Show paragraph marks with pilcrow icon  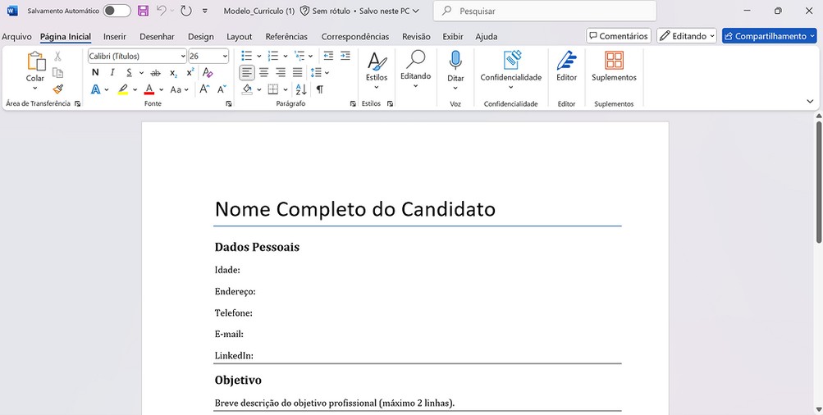pos(319,89)
